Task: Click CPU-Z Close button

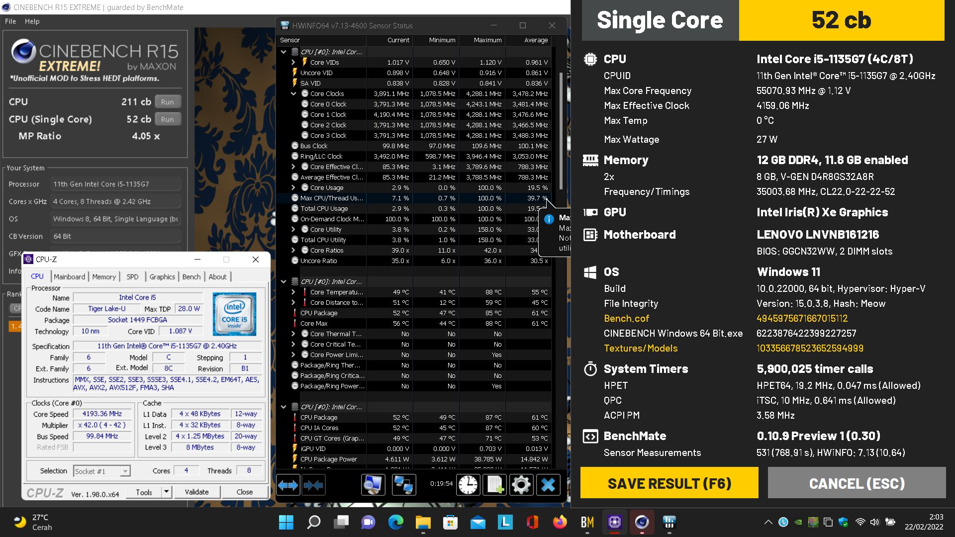Action: click(244, 492)
